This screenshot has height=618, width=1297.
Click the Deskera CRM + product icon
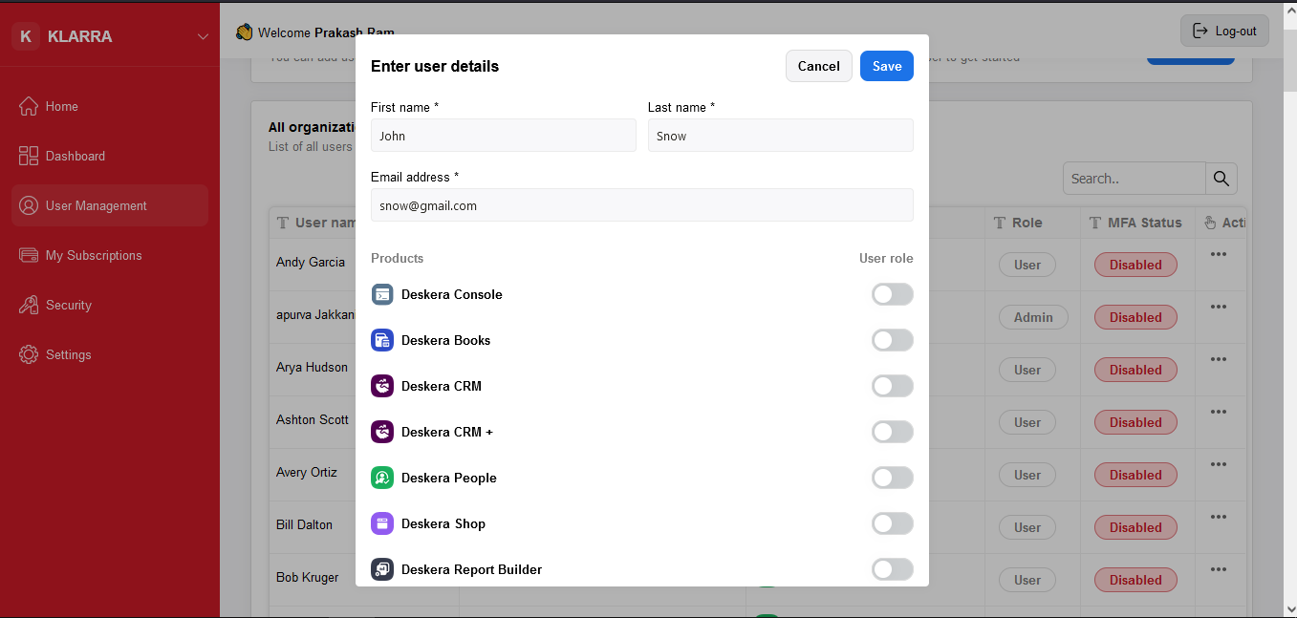tap(382, 432)
